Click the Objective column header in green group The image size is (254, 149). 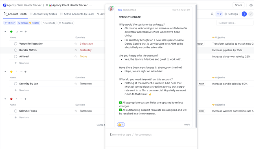[x=219, y=37]
